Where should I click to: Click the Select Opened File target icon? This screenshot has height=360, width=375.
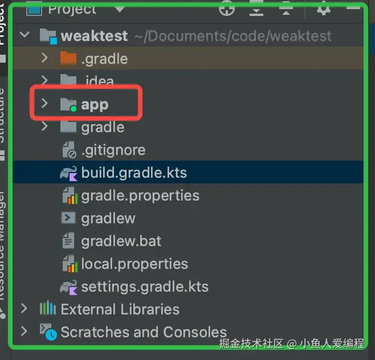tap(227, 9)
